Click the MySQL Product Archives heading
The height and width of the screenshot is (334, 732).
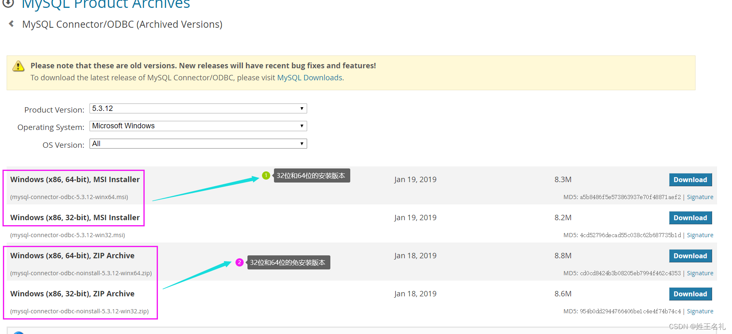(106, 4)
